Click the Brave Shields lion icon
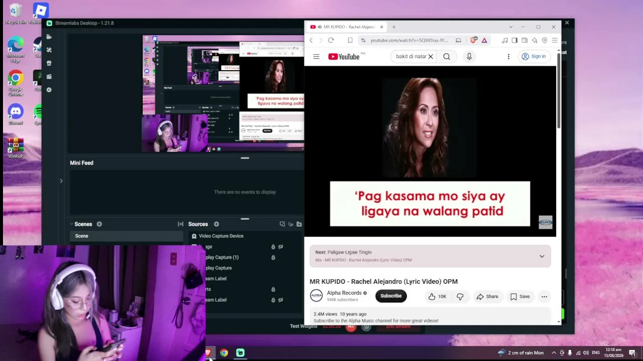 pos(473,40)
